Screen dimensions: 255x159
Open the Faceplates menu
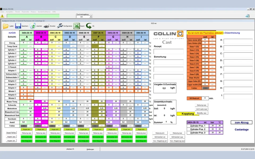(10, 12)
